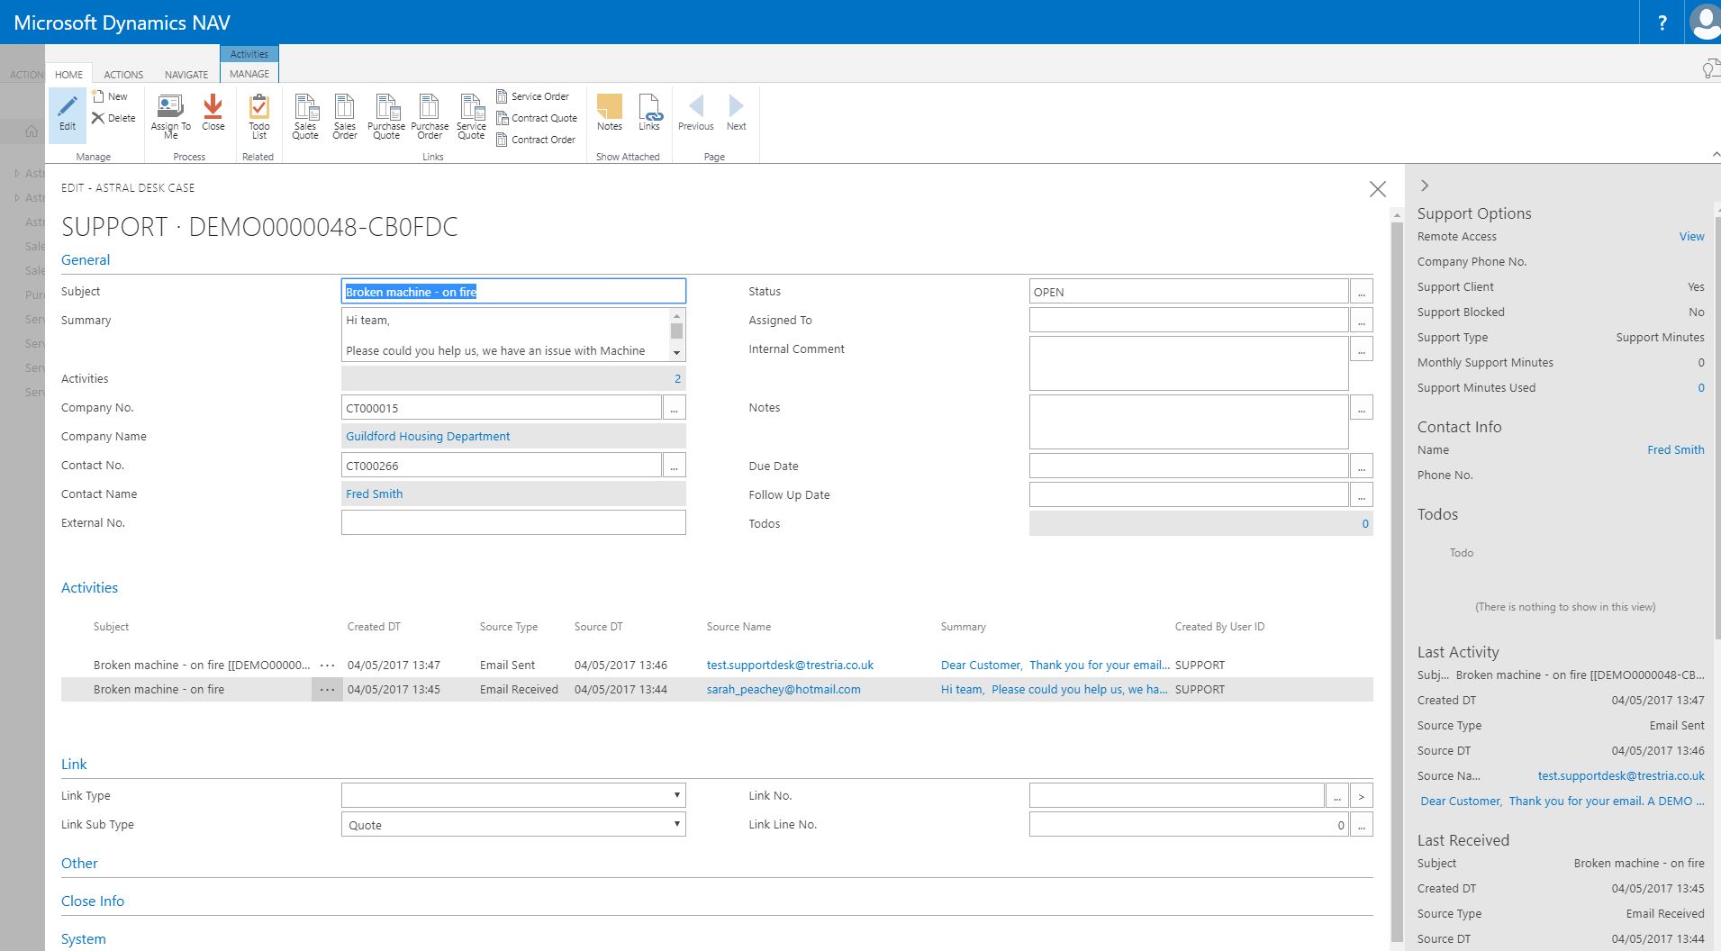Click New in the Manage group

tap(110, 96)
